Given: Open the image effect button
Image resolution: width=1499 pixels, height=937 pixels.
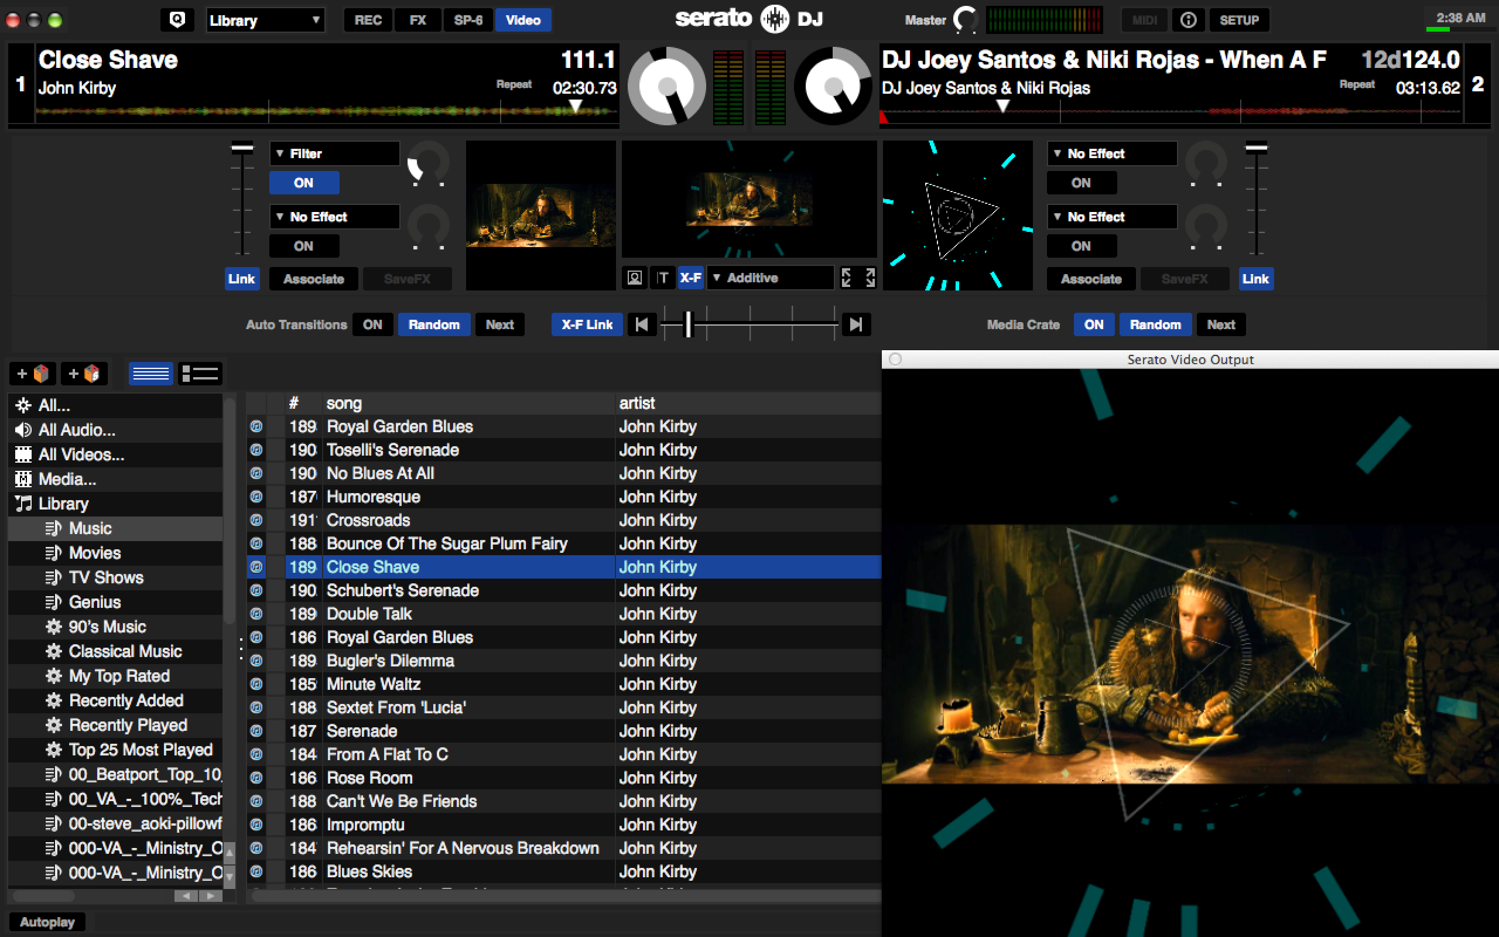Looking at the screenshot, I should [634, 278].
